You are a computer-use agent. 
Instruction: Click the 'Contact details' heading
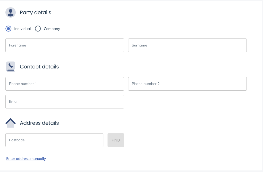tap(39, 67)
